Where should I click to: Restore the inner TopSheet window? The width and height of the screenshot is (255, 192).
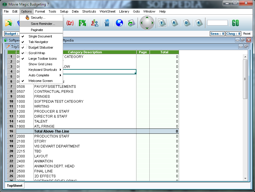point(246,47)
